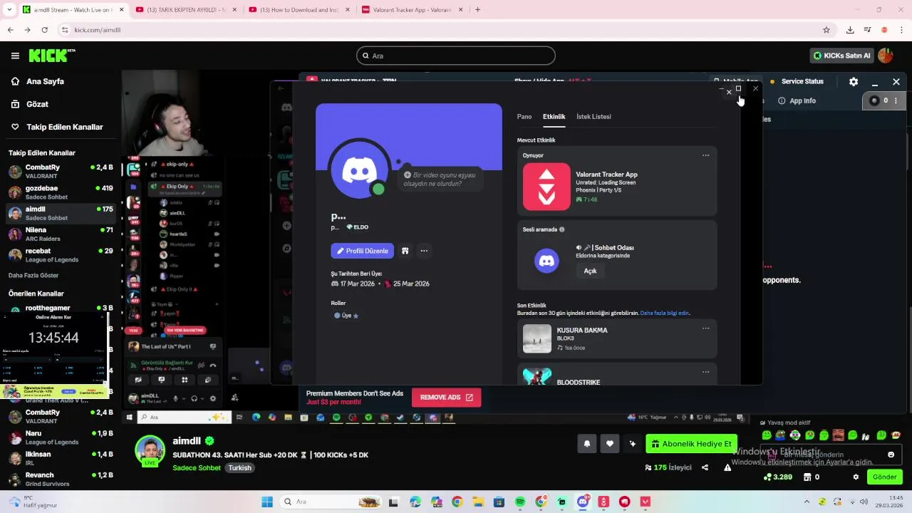Open Valorant Tracker settings gear
Screen dimensions: 912x513
coord(854,81)
